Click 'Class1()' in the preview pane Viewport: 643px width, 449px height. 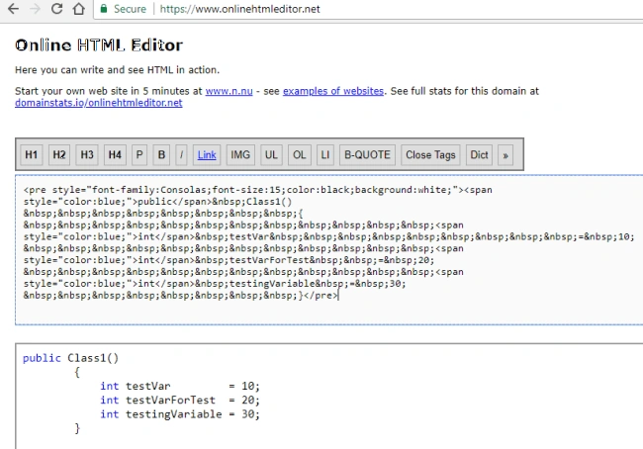(93, 358)
